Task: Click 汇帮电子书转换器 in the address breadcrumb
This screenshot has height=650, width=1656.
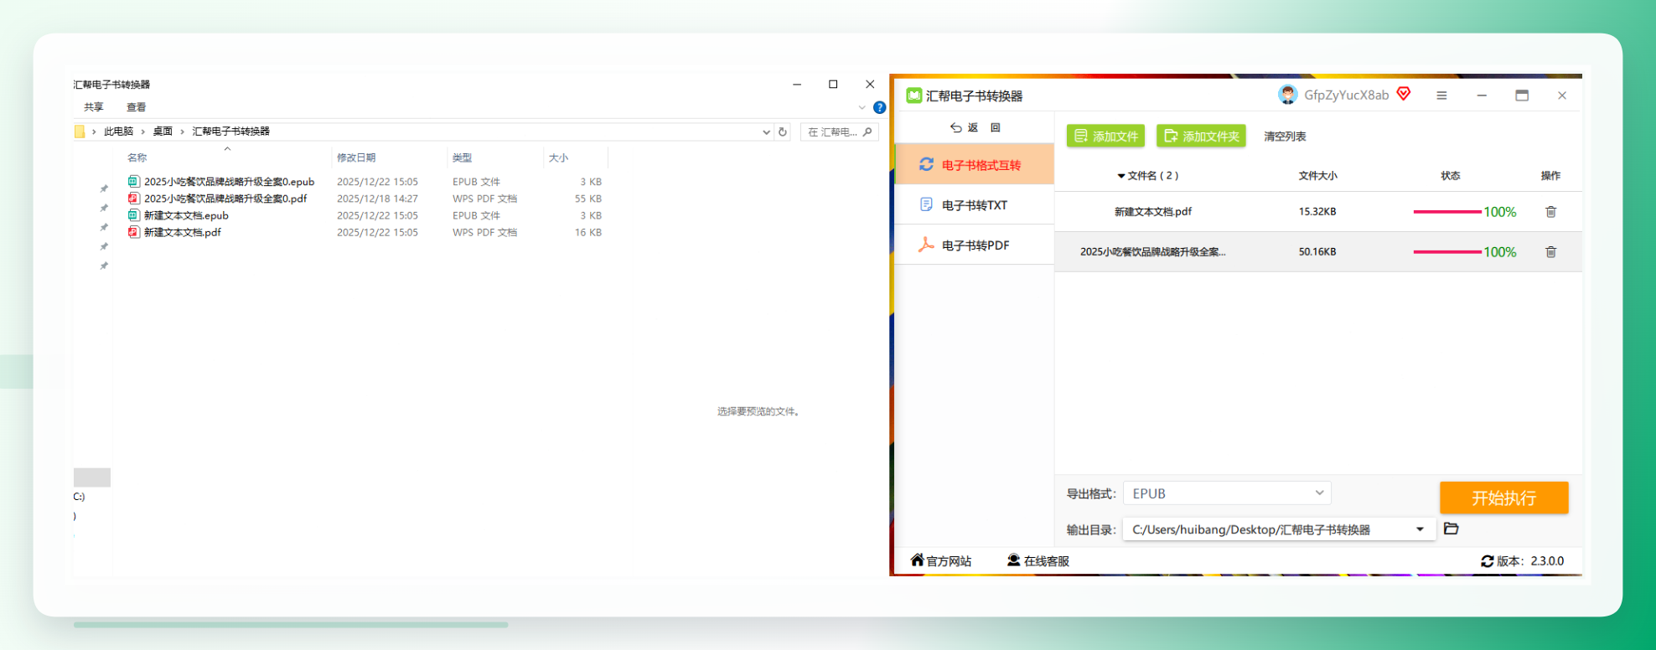Action: pyautogui.click(x=231, y=132)
